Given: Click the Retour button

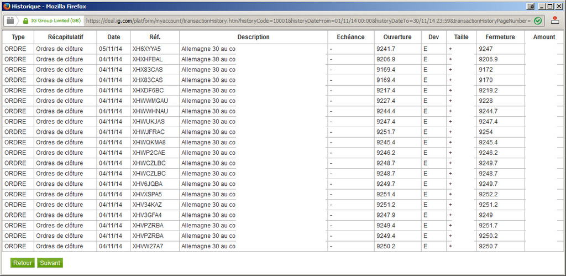Looking at the screenshot, I should coord(22,263).
